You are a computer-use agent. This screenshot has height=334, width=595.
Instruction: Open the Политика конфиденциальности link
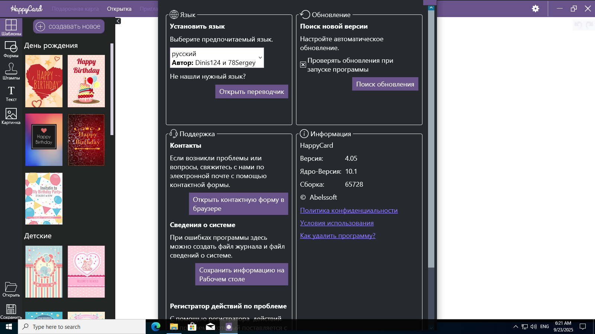coord(348,210)
